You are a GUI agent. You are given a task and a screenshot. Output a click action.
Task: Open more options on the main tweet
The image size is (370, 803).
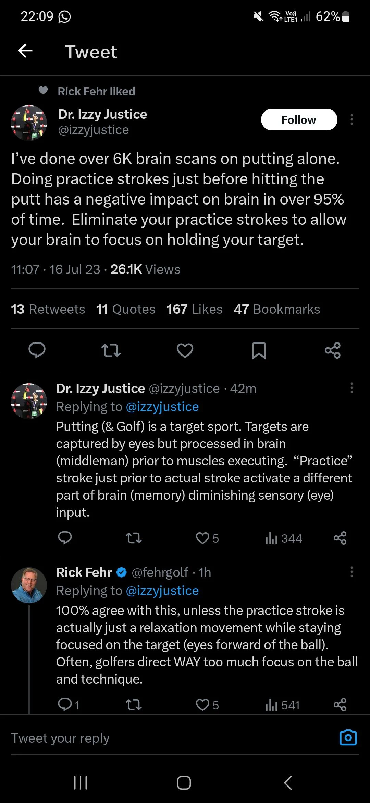pos(351,119)
